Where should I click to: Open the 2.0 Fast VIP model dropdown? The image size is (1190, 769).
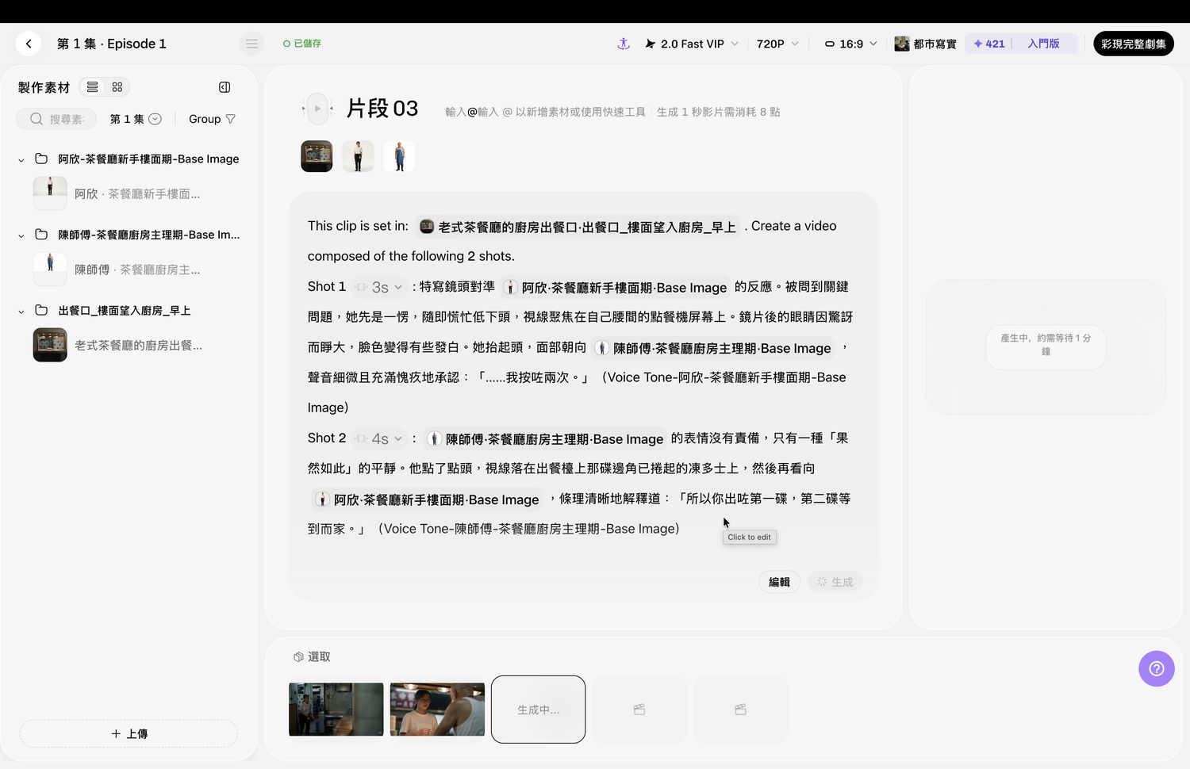(691, 44)
